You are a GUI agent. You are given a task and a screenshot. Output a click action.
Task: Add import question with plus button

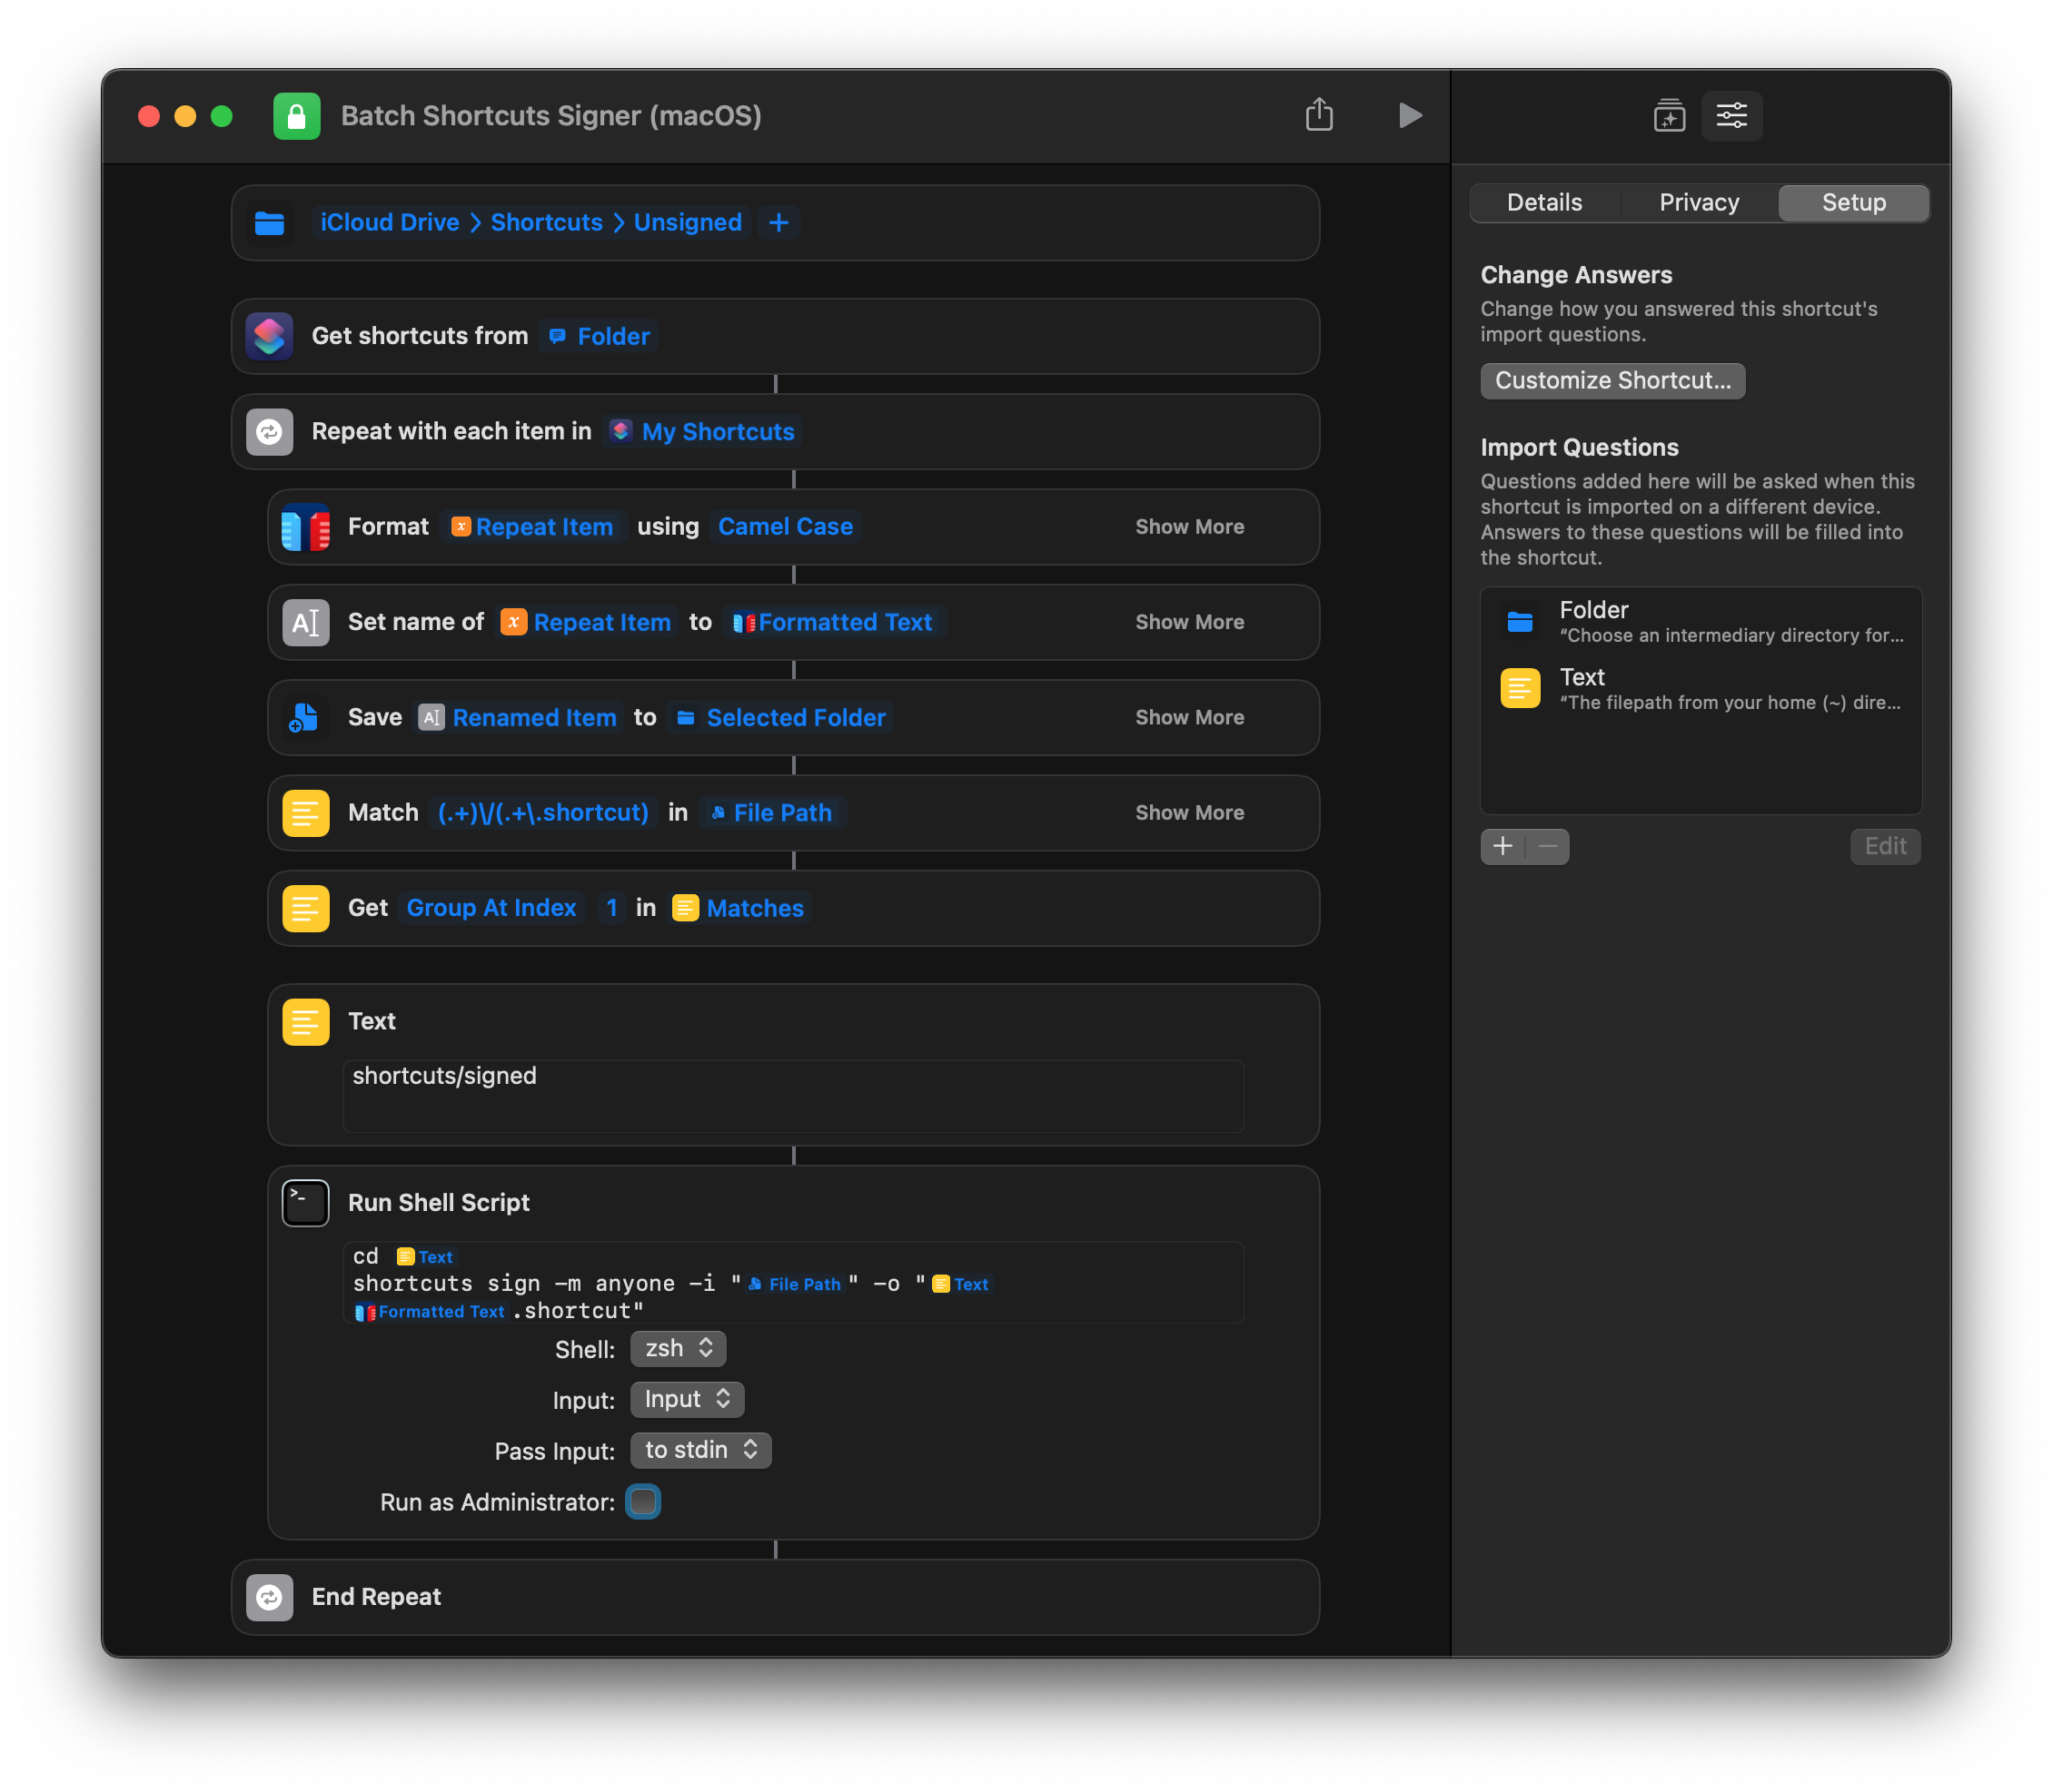(x=1502, y=846)
